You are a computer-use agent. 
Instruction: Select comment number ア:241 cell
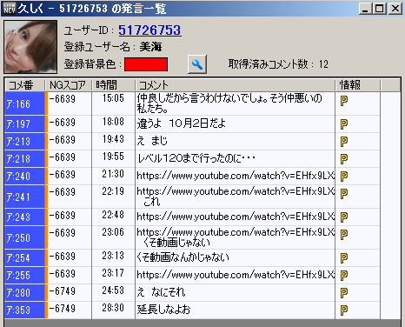coord(24,197)
